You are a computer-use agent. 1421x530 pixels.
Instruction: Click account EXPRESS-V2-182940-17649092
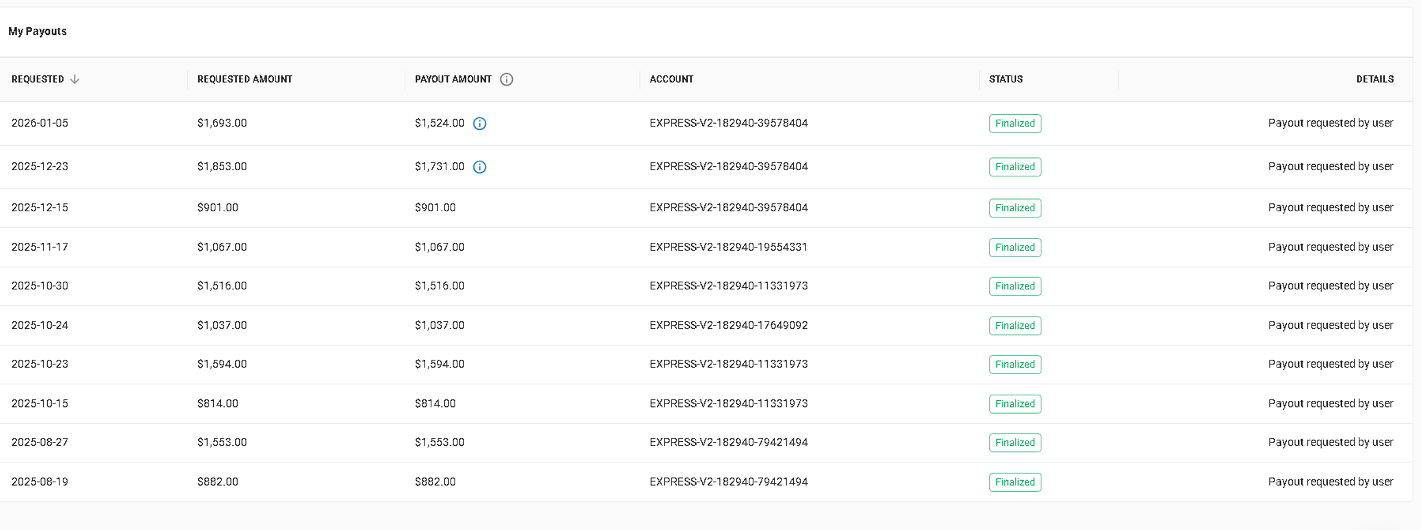click(729, 325)
